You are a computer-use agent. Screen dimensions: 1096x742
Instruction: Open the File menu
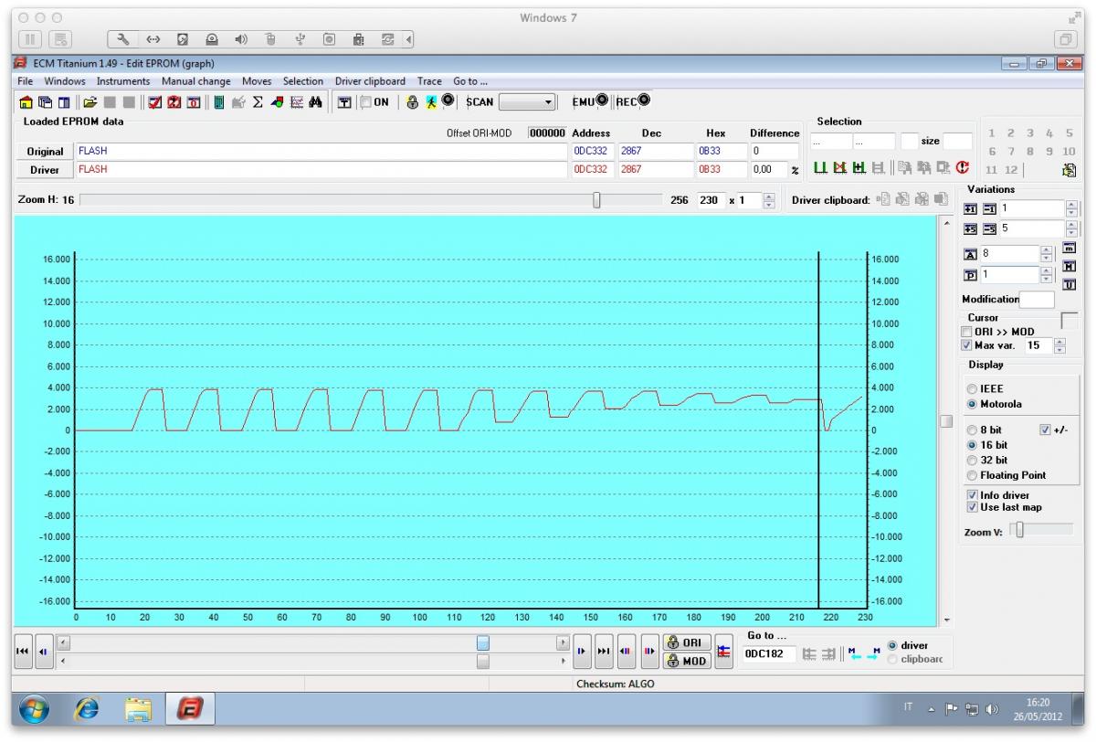[x=24, y=81]
